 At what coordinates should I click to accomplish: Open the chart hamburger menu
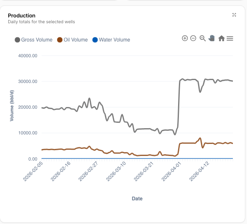[230, 39]
